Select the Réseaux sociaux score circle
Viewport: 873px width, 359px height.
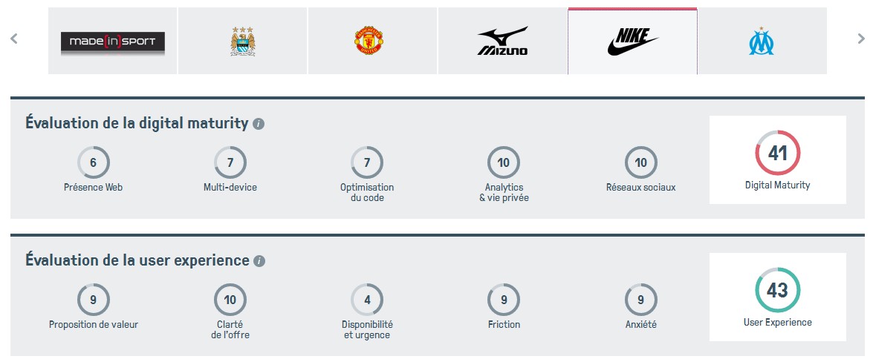(641, 162)
